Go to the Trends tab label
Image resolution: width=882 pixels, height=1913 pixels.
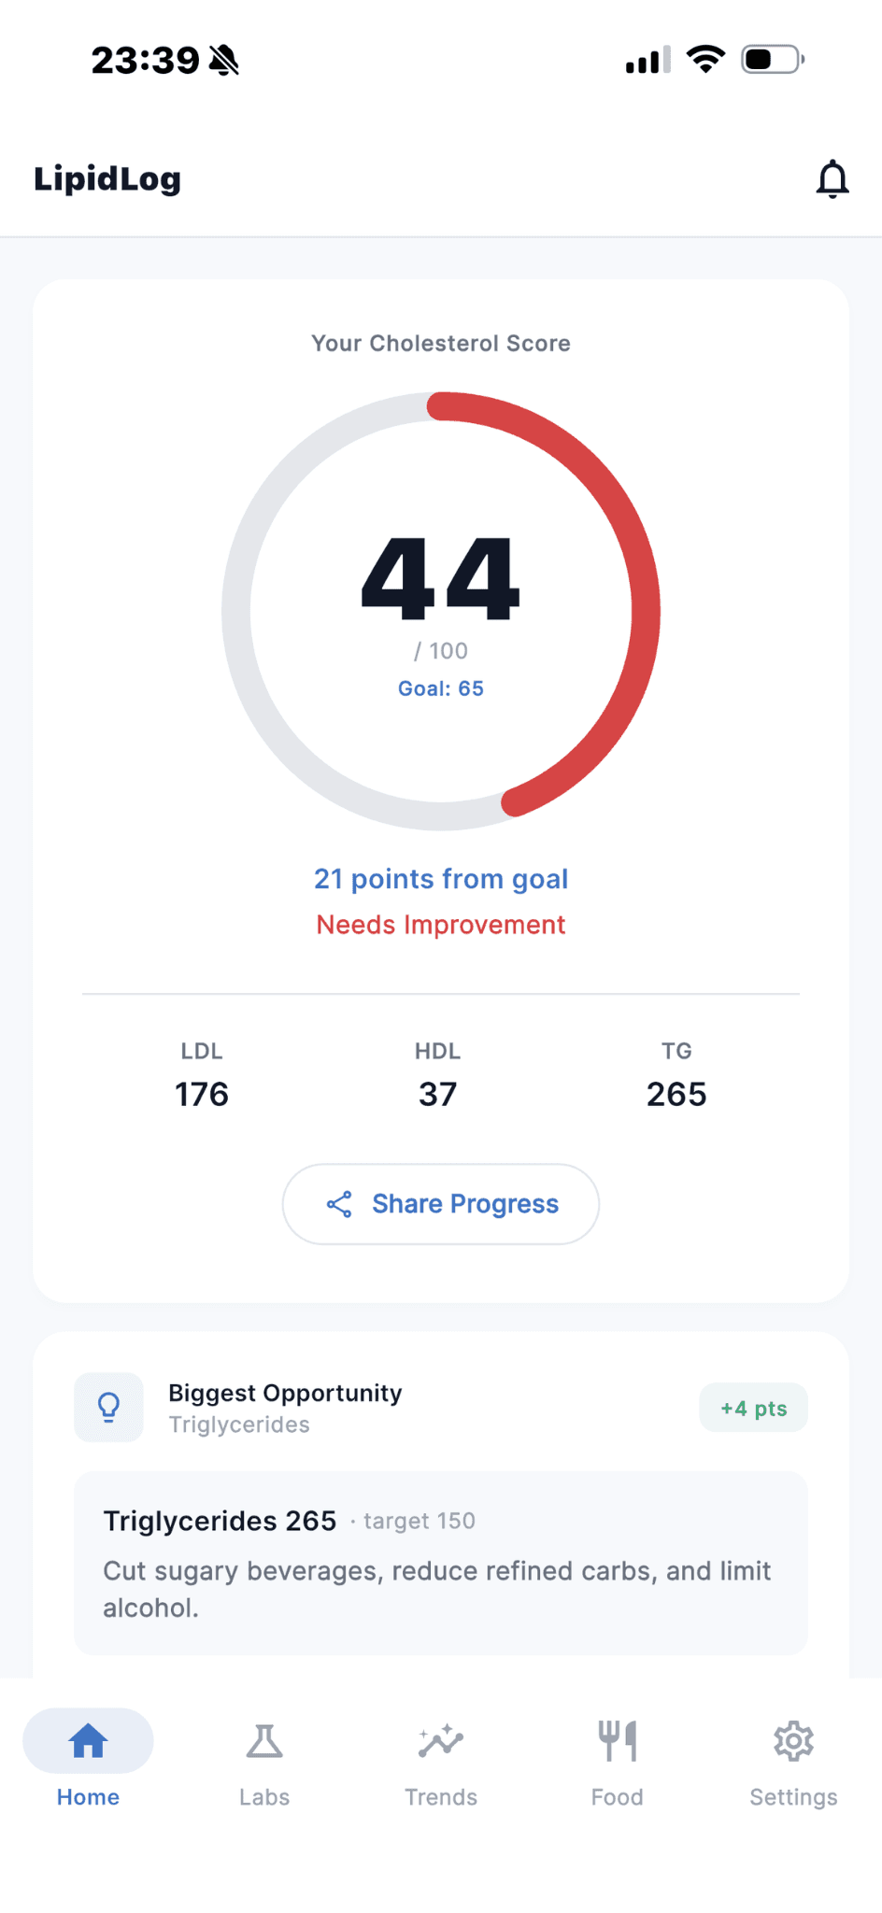click(x=441, y=1797)
